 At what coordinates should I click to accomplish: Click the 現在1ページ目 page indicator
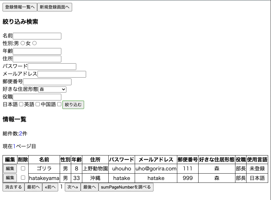[19, 146]
